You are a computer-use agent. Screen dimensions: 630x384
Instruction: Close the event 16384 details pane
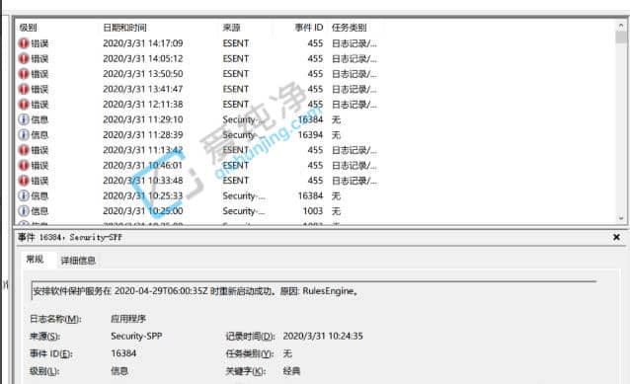click(617, 237)
